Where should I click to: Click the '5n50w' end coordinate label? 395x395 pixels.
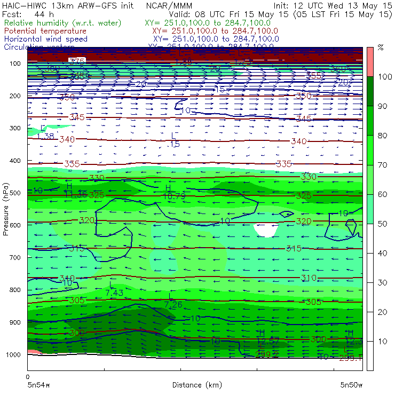point(351,385)
